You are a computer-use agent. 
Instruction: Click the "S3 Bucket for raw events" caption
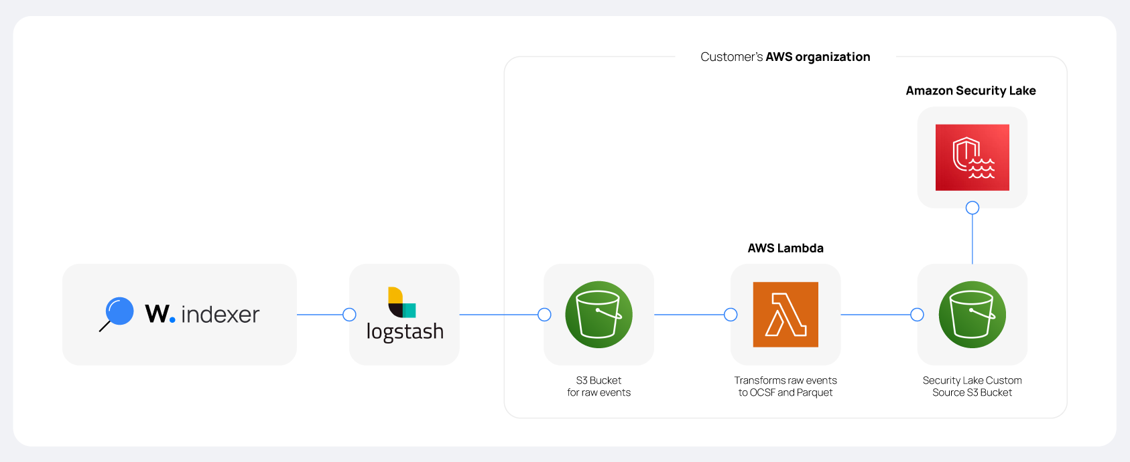(x=599, y=386)
